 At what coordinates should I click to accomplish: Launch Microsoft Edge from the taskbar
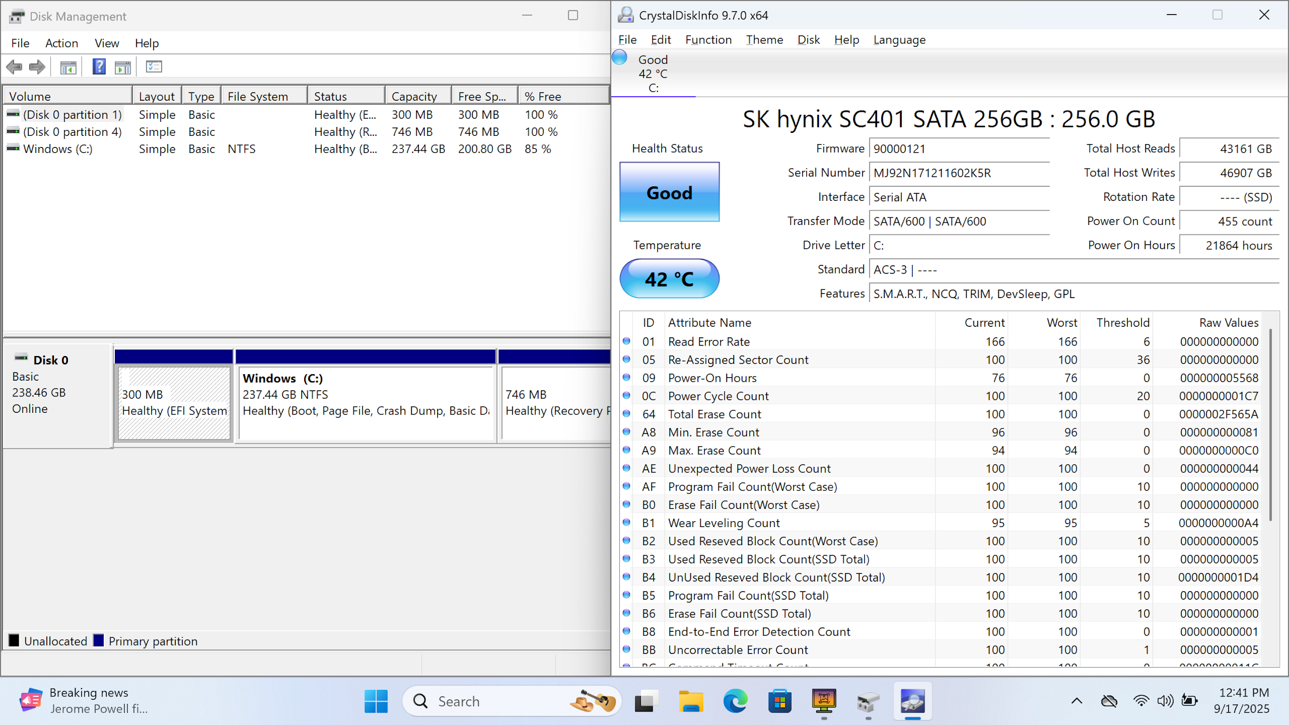click(735, 701)
